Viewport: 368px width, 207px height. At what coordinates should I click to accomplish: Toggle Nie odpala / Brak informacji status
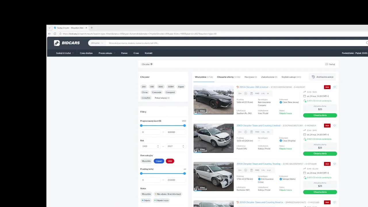[168, 194]
